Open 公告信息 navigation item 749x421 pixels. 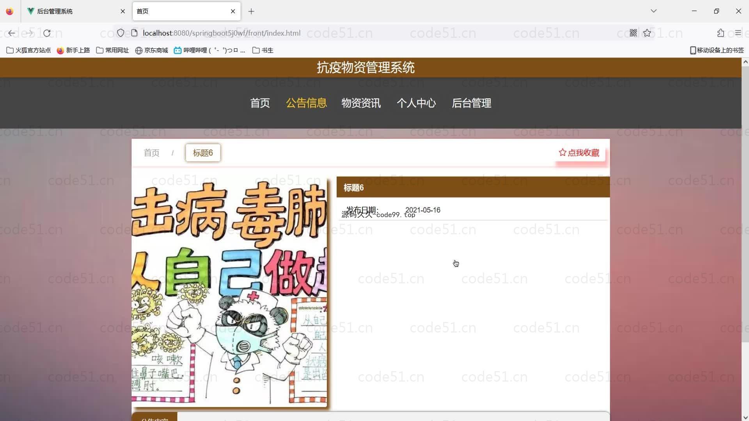point(306,103)
